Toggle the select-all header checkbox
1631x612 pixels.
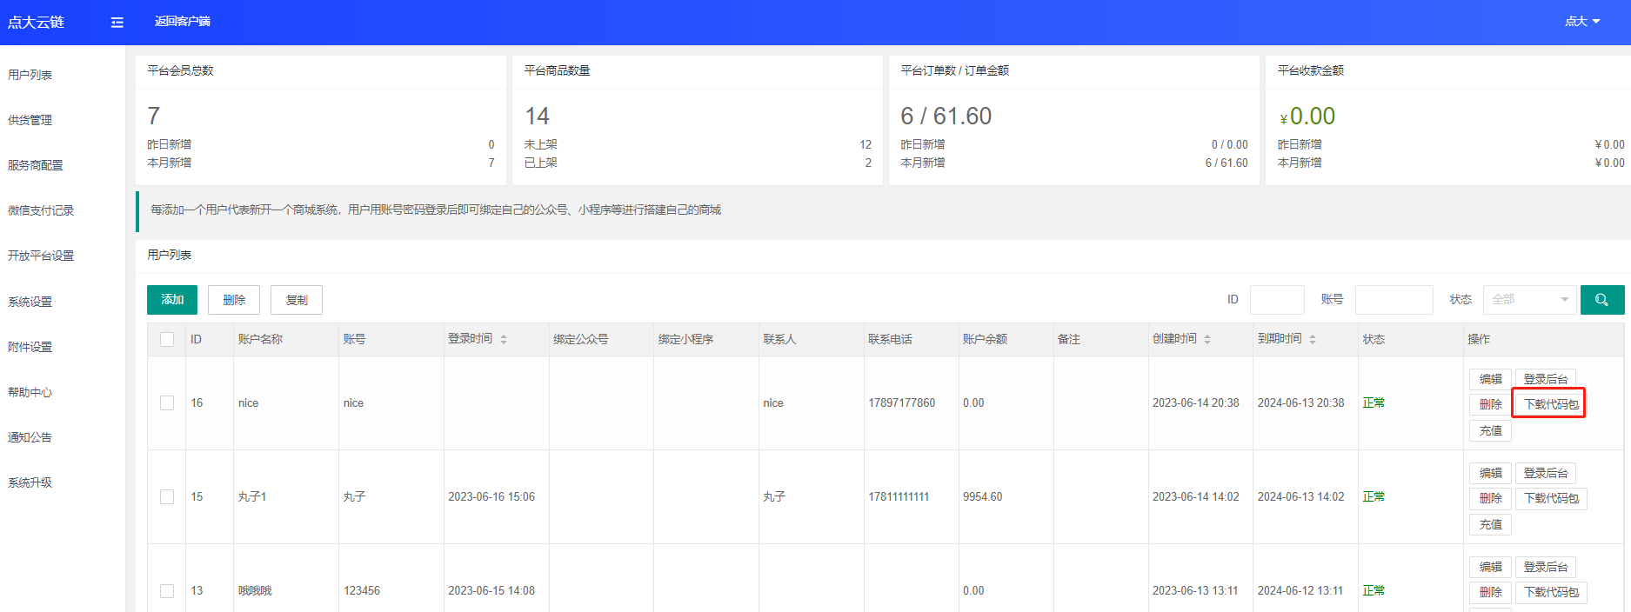tap(167, 339)
